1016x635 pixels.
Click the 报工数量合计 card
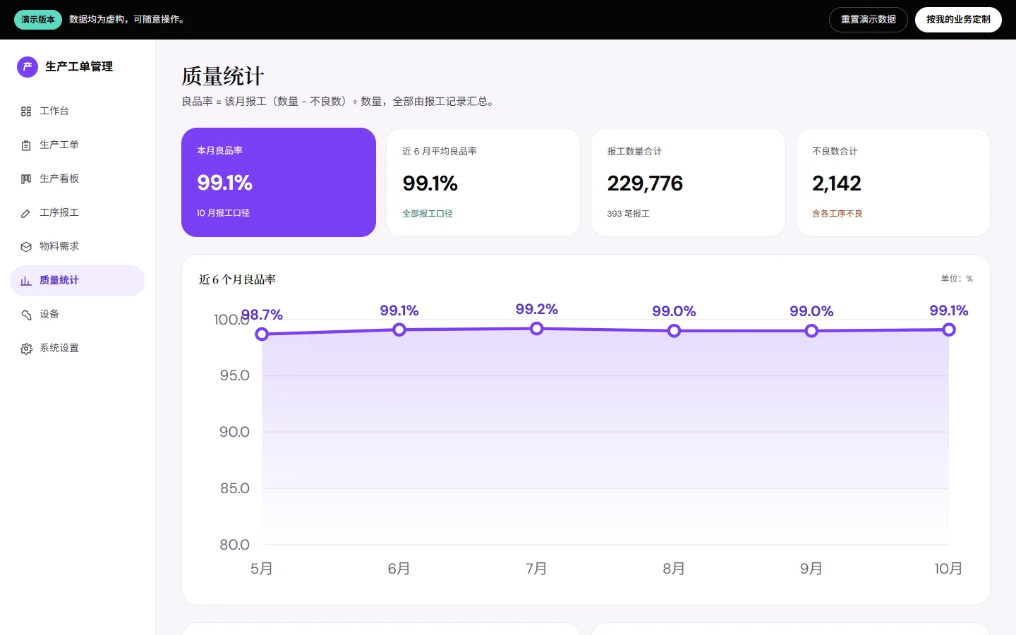tap(688, 182)
